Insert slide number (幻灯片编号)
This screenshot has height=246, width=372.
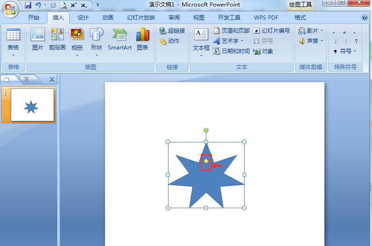pyautogui.click(x=271, y=31)
